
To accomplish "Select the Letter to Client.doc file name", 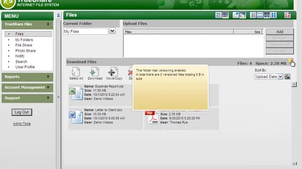I will coord(109,110).
